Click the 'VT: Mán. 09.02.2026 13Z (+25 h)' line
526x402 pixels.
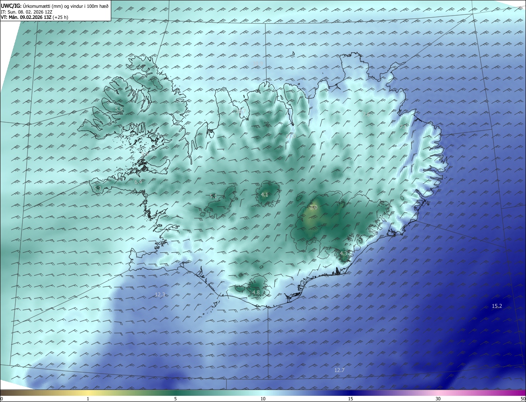click(35, 17)
